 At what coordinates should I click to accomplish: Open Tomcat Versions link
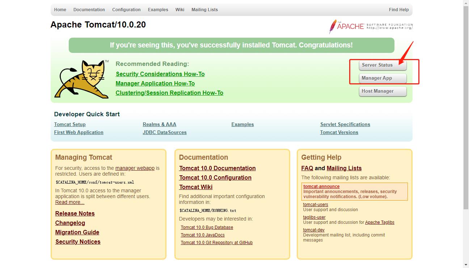point(339,132)
